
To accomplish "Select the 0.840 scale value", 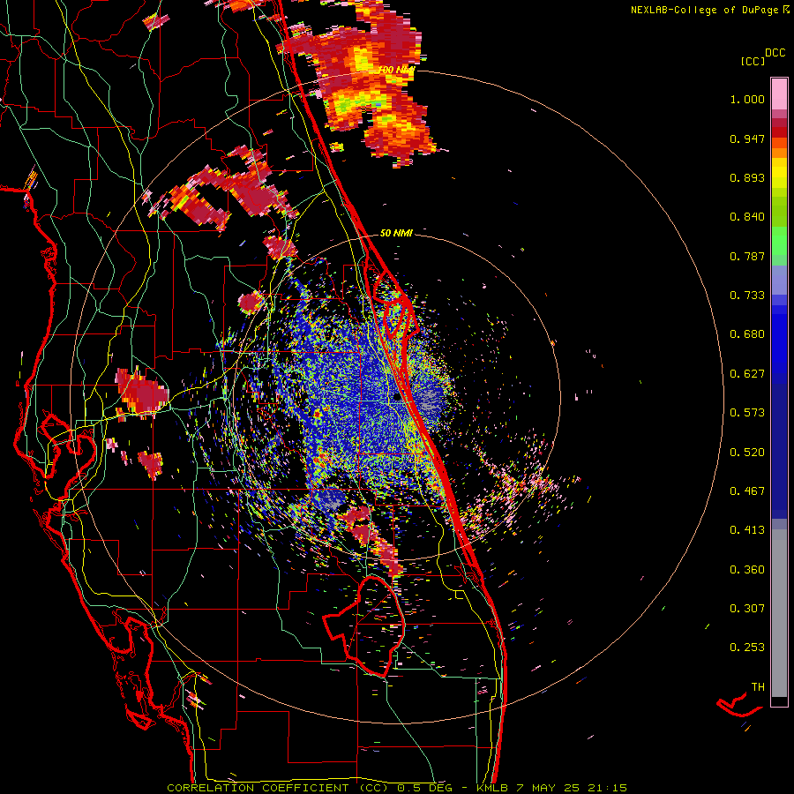I will pos(747,217).
